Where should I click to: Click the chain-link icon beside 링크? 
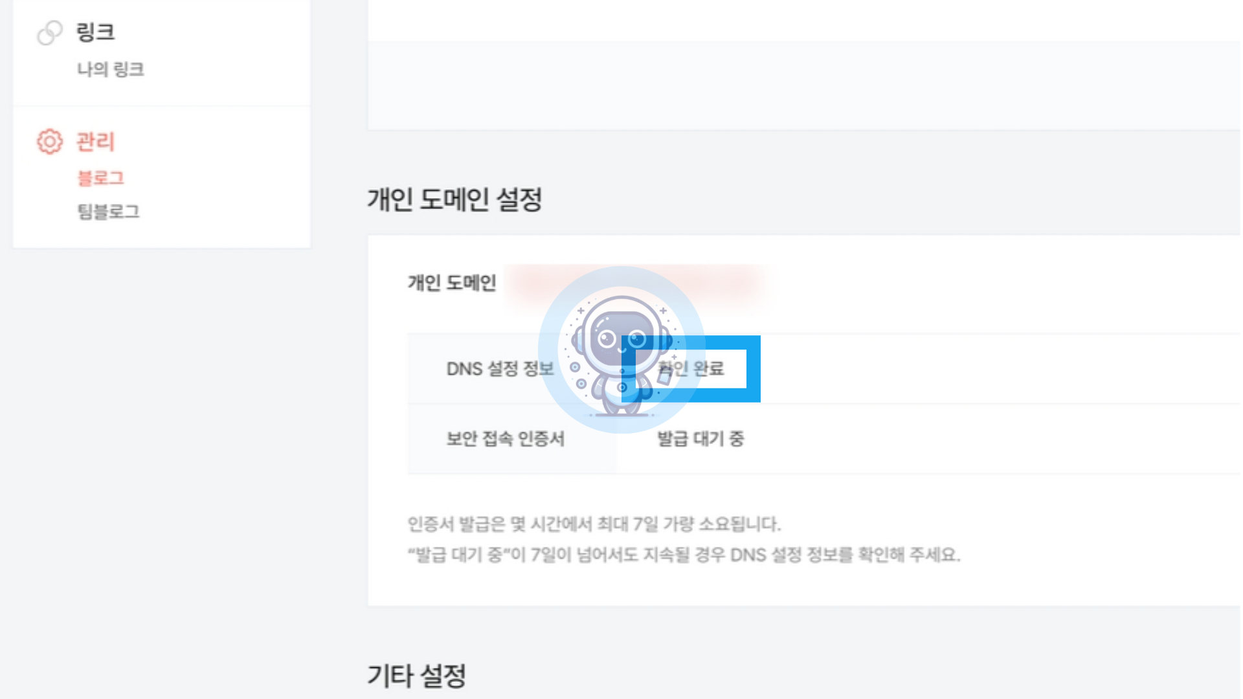[x=50, y=33]
